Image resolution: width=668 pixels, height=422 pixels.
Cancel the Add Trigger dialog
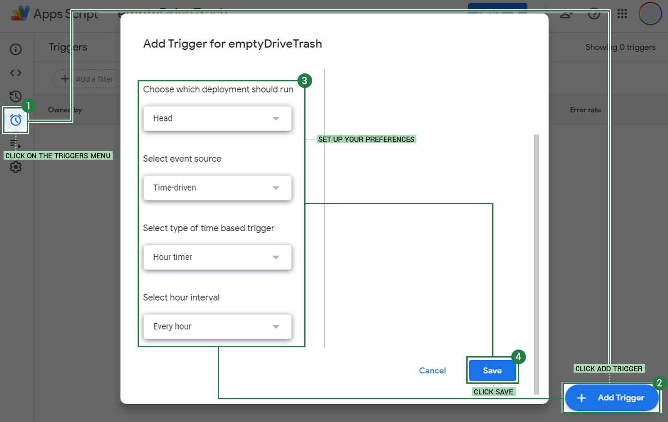tap(432, 370)
